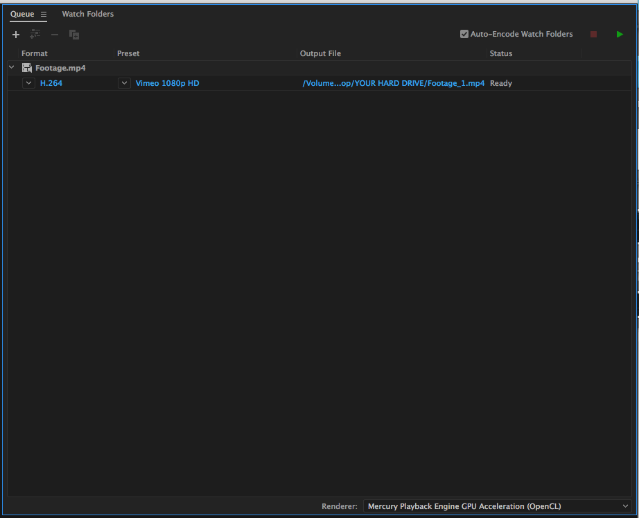Image resolution: width=639 pixels, height=518 pixels.
Task: Click the Duplicate icon in queue toolbar
Action: [x=74, y=35]
